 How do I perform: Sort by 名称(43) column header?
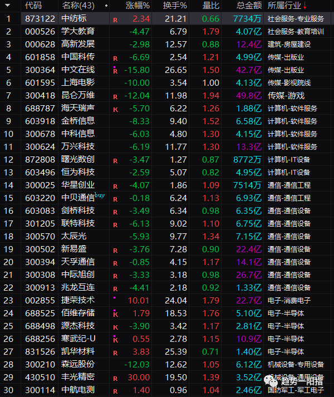tap(78, 6)
